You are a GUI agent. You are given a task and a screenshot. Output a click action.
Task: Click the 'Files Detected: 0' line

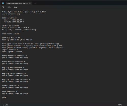tap(10, 92)
